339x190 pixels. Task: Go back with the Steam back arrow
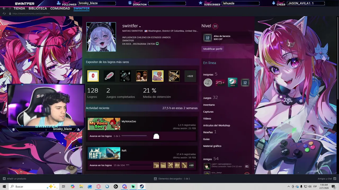(4, 8)
